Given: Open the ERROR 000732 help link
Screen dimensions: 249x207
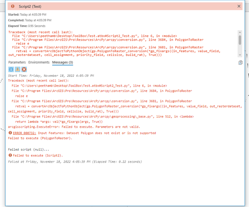Looking at the screenshot, I should click(x=24, y=133).
